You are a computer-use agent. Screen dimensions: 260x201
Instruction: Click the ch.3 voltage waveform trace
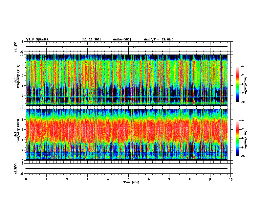tap(127, 168)
